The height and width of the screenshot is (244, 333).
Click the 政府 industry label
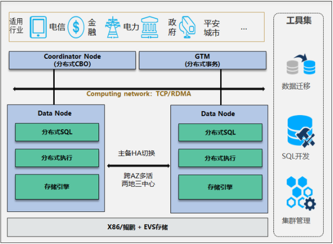tap(172, 27)
